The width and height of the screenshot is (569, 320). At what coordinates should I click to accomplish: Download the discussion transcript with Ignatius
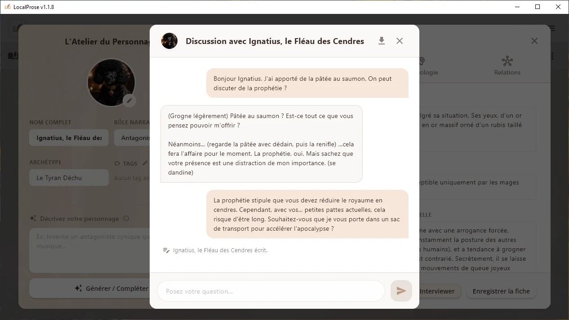[382, 41]
